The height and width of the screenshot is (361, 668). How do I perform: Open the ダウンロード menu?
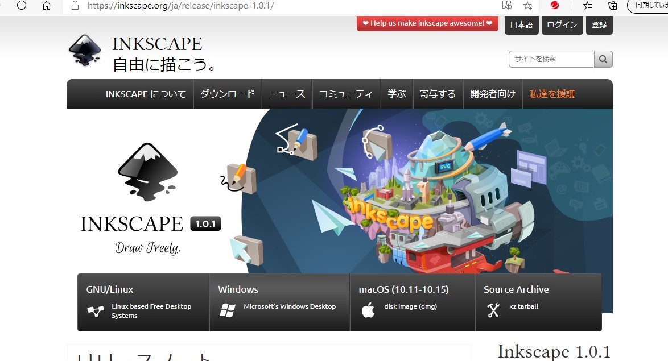pyautogui.click(x=228, y=94)
